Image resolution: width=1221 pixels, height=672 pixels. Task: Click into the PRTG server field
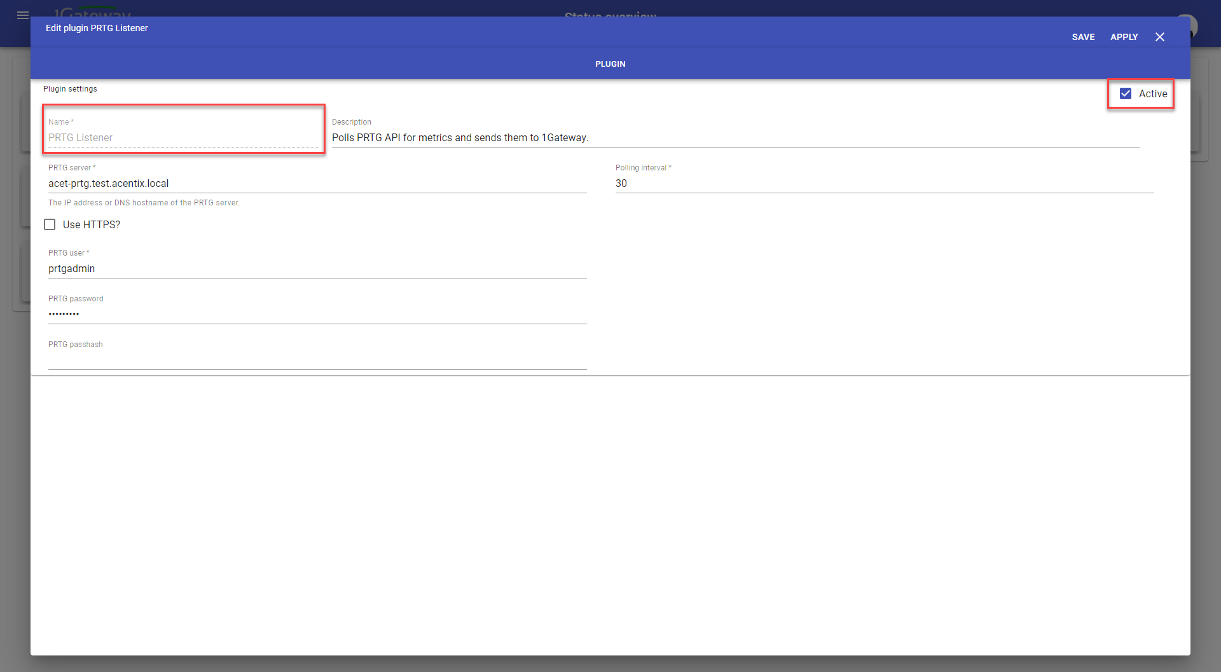[x=317, y=183]
